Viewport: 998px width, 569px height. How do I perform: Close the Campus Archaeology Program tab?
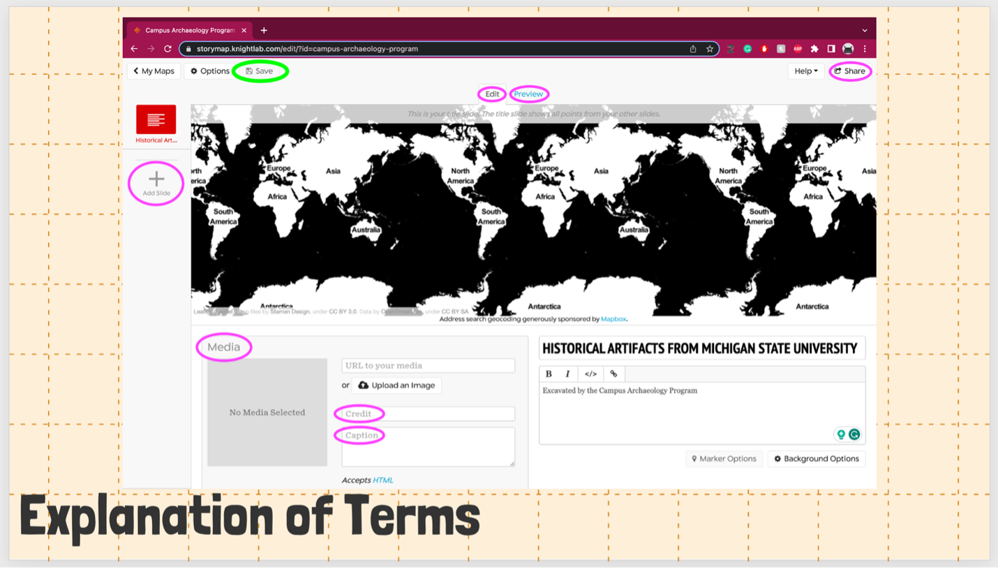[244, 30]
